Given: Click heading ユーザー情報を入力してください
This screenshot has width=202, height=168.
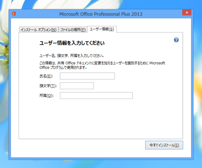Looking at the screenshot, I should tap(72, 43).
